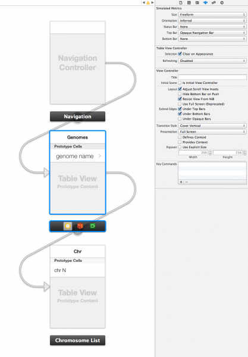Click the orange First Responder cube icon

(x=80, y=226)
